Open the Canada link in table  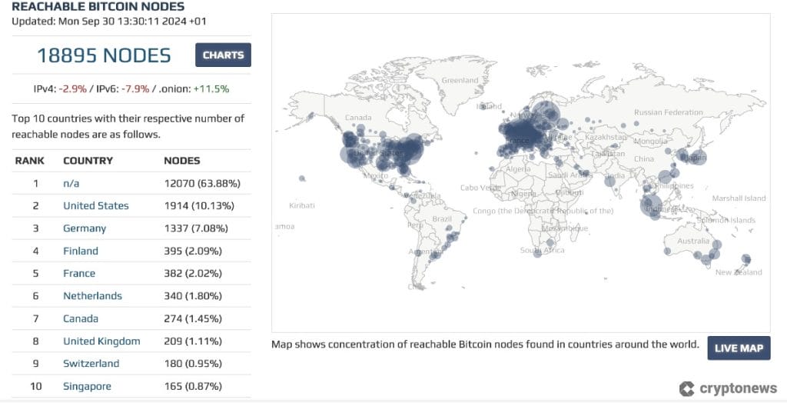[x=81, y=318]
